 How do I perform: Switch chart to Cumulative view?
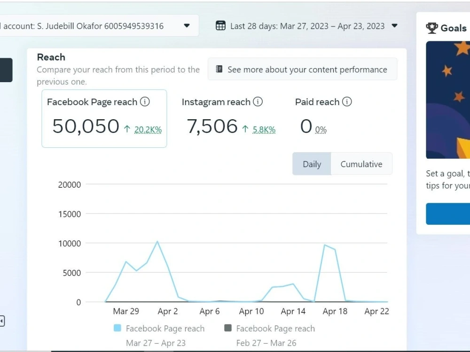pos(361,164)
